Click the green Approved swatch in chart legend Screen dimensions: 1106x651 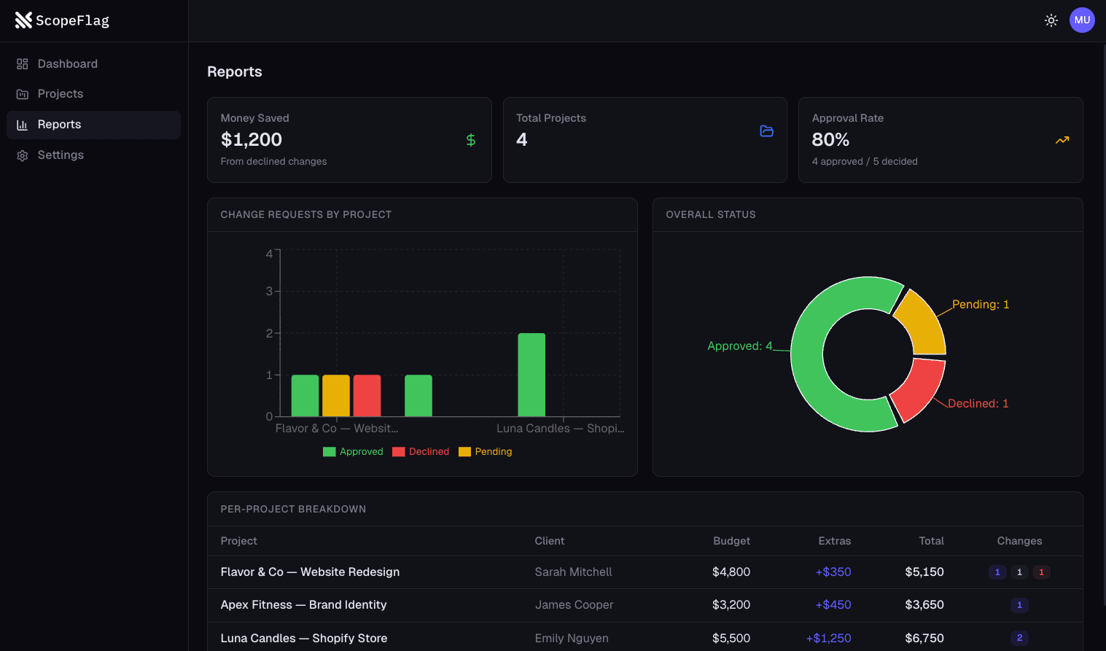pyautogui.click(x=329, y=451)
